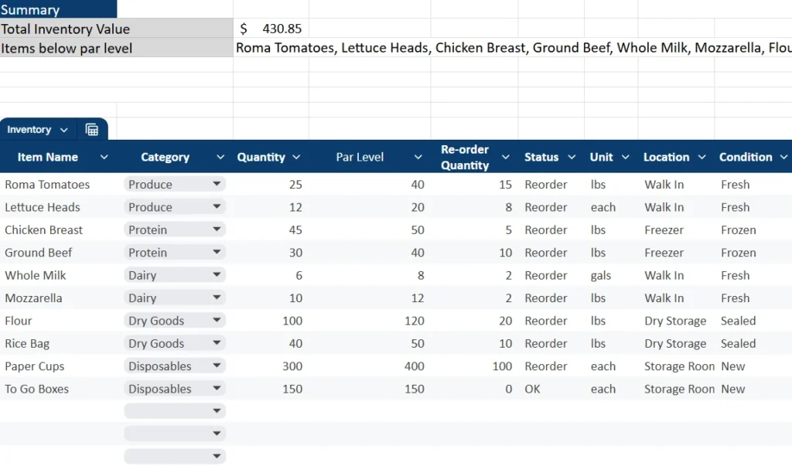Open the Category dropdown for Roma Tomatoes
This screenshot has width=792, height=466.
point(217,184)
